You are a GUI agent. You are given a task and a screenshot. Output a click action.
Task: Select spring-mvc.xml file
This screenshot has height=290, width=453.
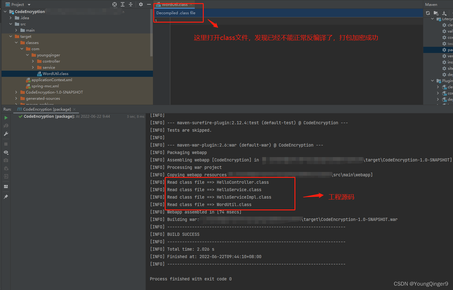[77, 86]
